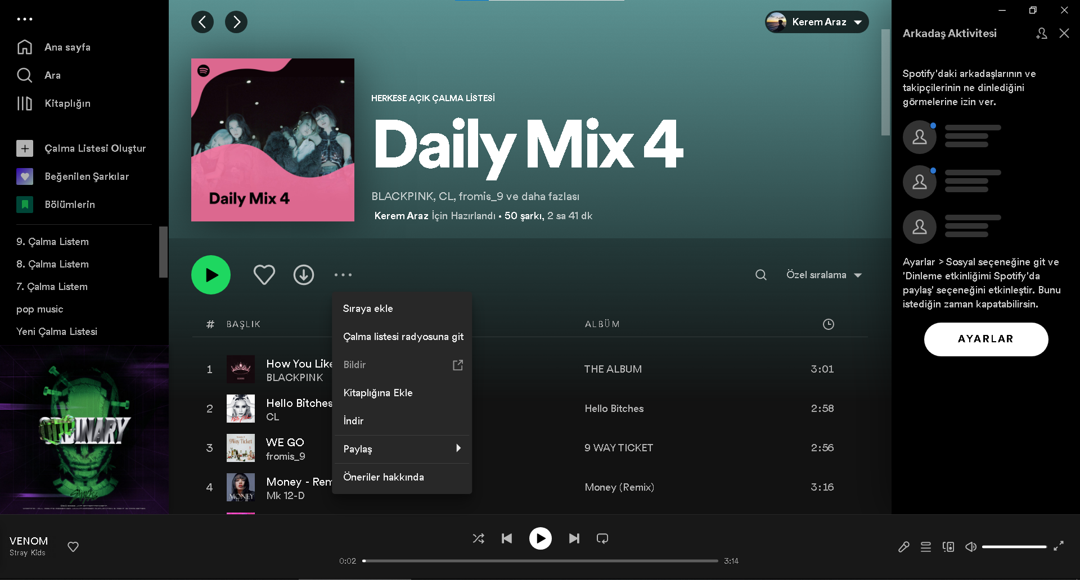Open Money (Remix) album link
The image size is (1080, 580).
pyautogui.click(x=619, y=487)
